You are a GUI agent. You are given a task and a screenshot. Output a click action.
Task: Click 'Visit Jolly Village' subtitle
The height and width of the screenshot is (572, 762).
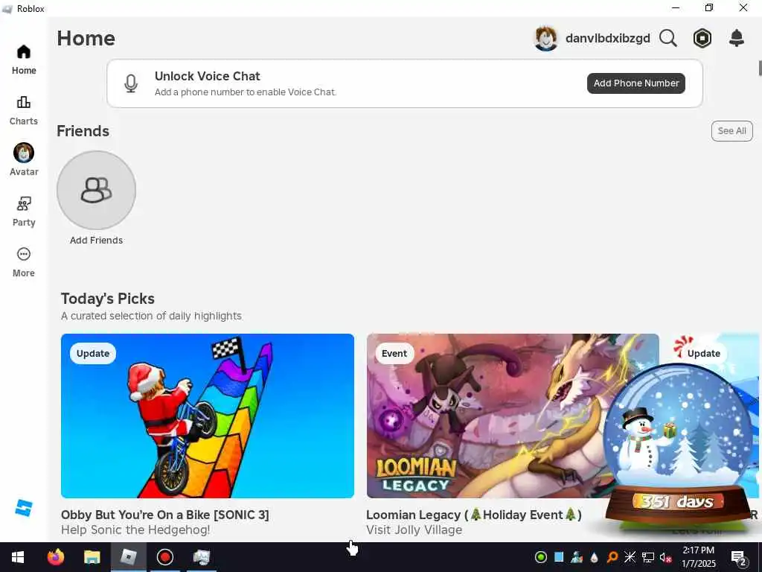point(414,530)
